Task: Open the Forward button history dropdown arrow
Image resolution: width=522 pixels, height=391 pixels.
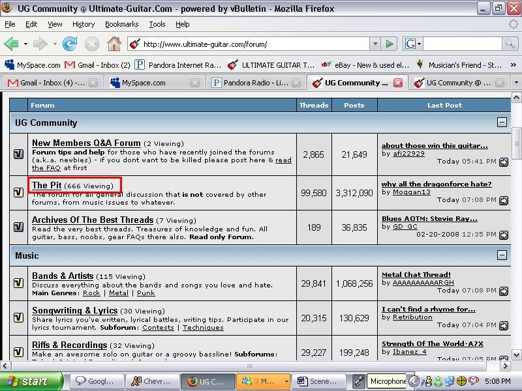Action: click(55, 44)
